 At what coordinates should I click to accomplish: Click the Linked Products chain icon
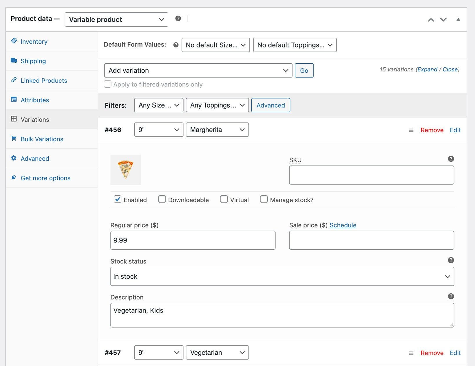click(x=14, y=80)
